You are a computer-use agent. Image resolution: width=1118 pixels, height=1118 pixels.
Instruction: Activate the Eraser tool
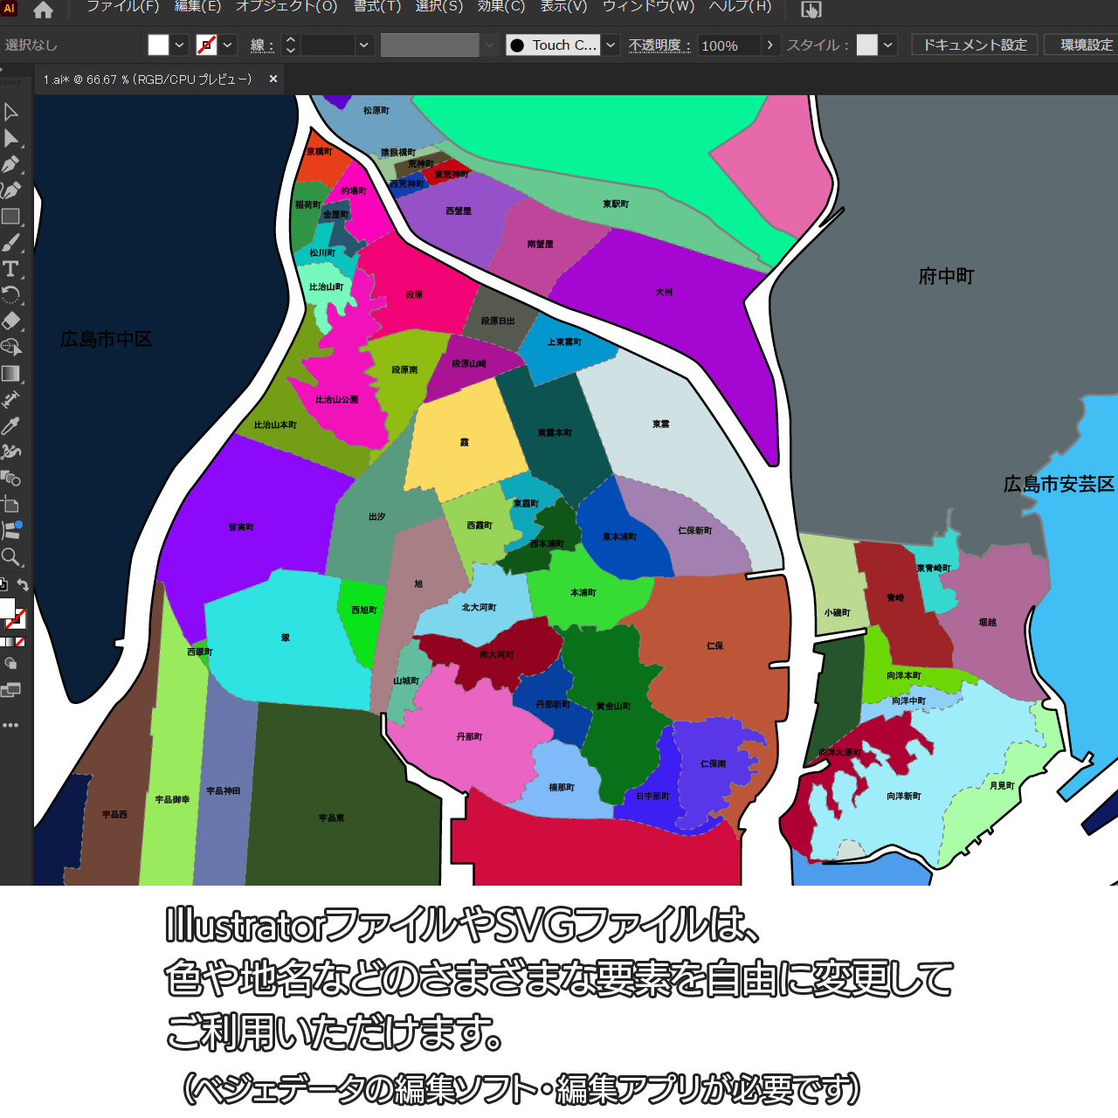click(11, 321)
